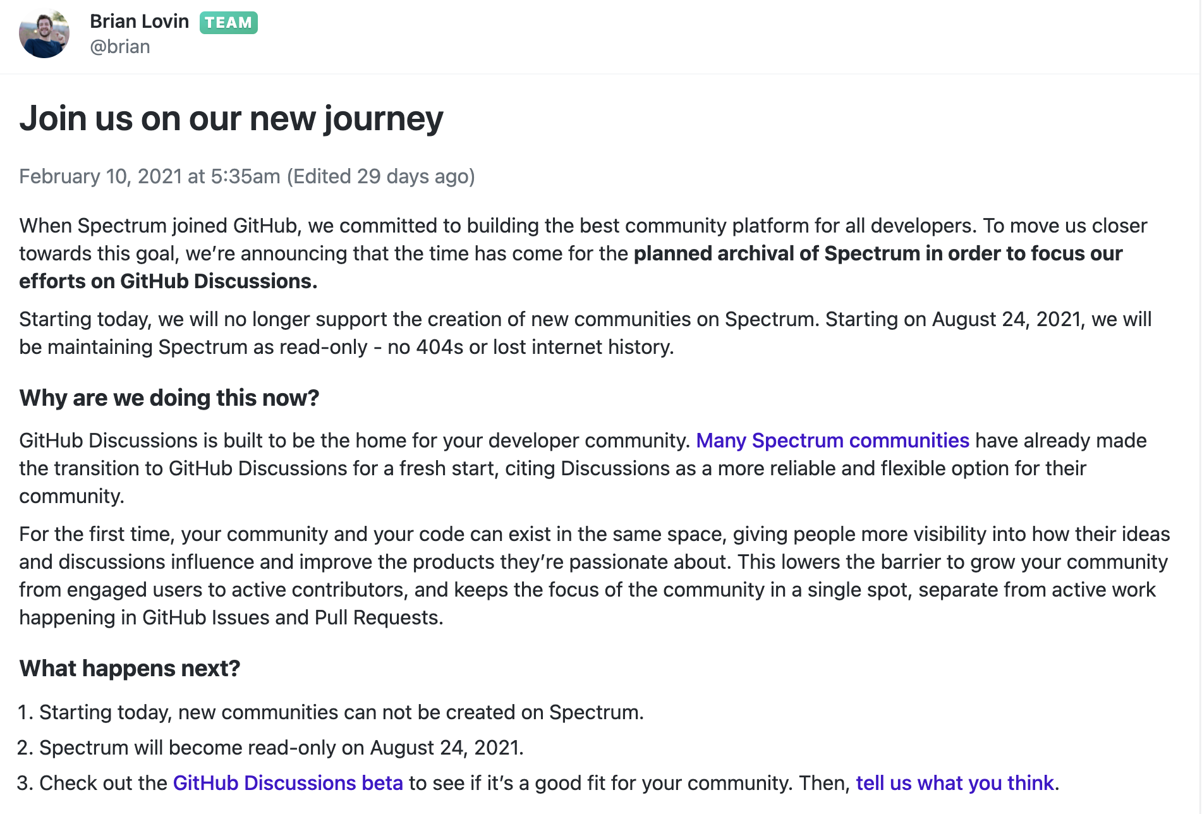Open the 'GitHub Discussions beta' link
The width and height of the screenshot is (1202, 814).
[288, 783]
